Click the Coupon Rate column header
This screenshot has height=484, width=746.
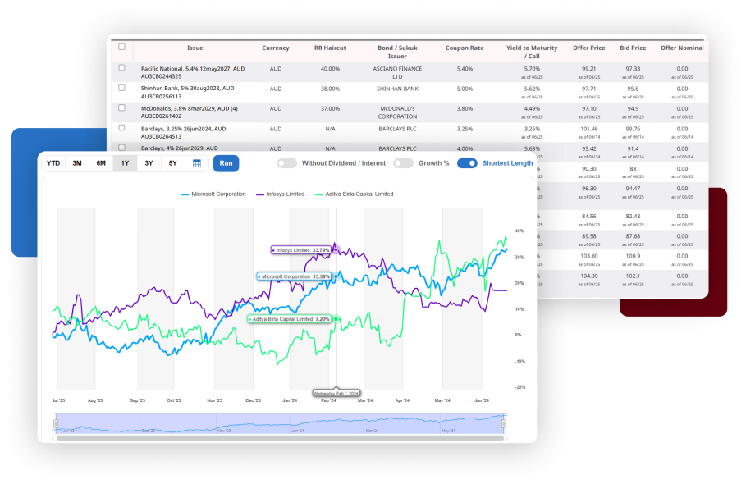pyautogui.click(x=465, y=48)
